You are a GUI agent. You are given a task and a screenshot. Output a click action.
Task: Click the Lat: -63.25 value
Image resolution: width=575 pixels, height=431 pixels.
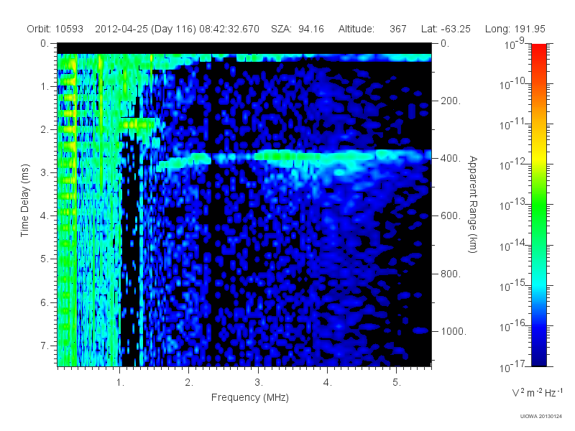[446, 29]
